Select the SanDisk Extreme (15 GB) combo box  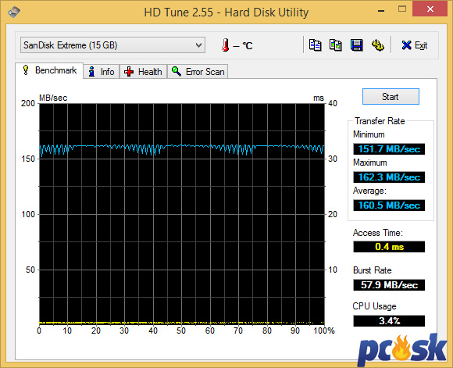click(x=112, y=45)
